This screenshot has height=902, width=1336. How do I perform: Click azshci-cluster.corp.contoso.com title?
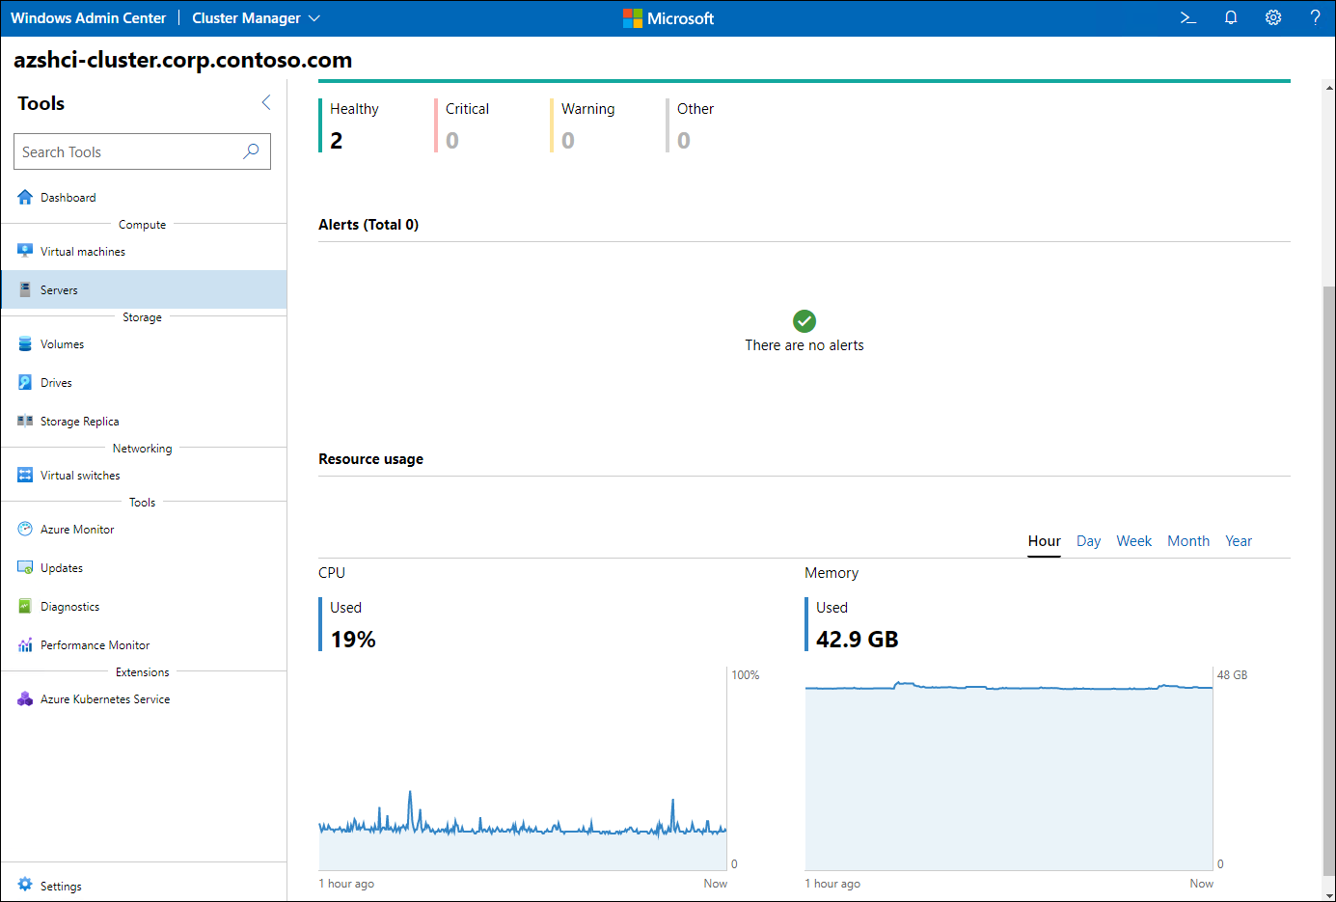[183, 60]
